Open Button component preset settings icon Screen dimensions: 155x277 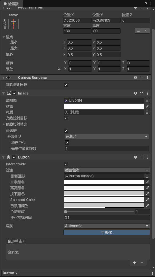coord(141,157)
